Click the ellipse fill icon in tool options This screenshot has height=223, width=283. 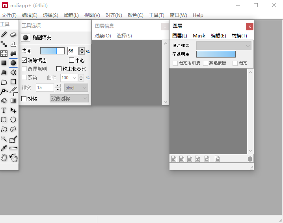tap(26, 37)
